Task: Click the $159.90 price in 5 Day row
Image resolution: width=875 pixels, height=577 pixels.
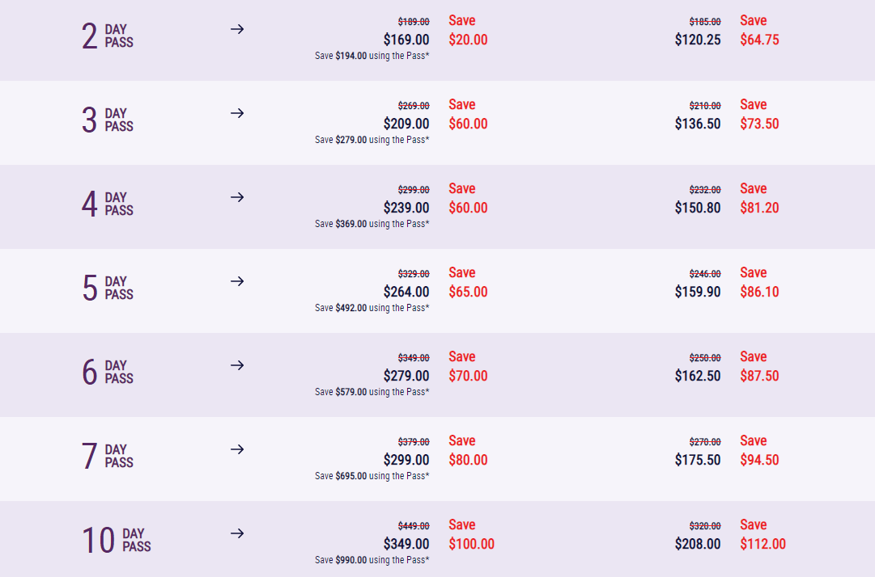Action: tap(698, 292)
